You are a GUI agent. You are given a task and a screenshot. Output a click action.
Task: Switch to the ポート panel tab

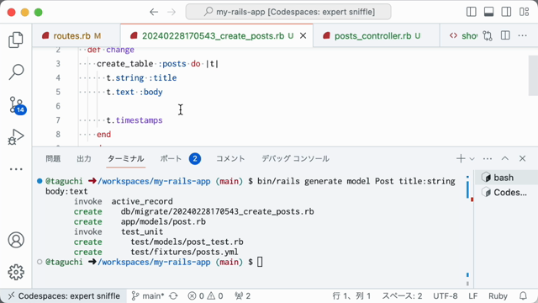(171, 159)
